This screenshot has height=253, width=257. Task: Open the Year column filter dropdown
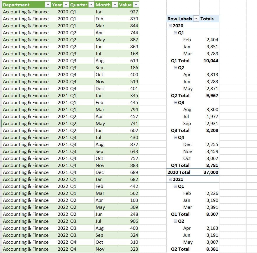pos(66,5)
